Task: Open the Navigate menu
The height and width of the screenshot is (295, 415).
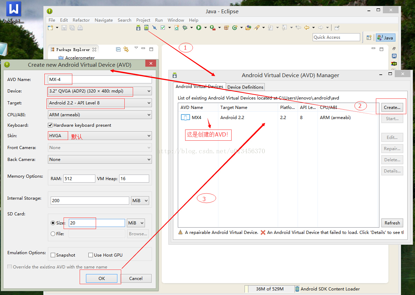Action: (x=103, y=20)
